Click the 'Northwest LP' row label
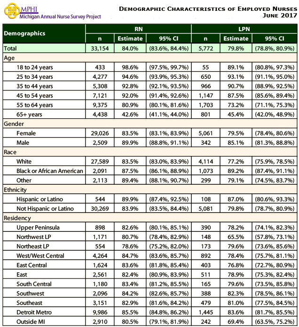 pyautogui.click(x=34, y=237)
